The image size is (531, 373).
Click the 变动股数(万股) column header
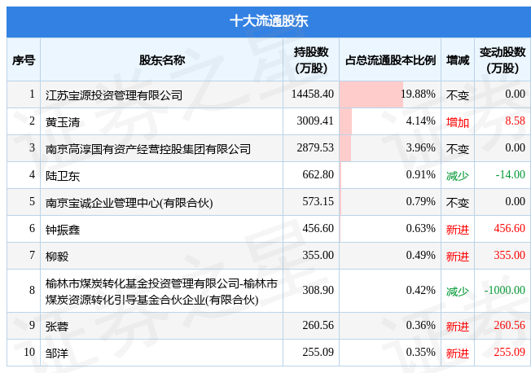pos(502,60)
